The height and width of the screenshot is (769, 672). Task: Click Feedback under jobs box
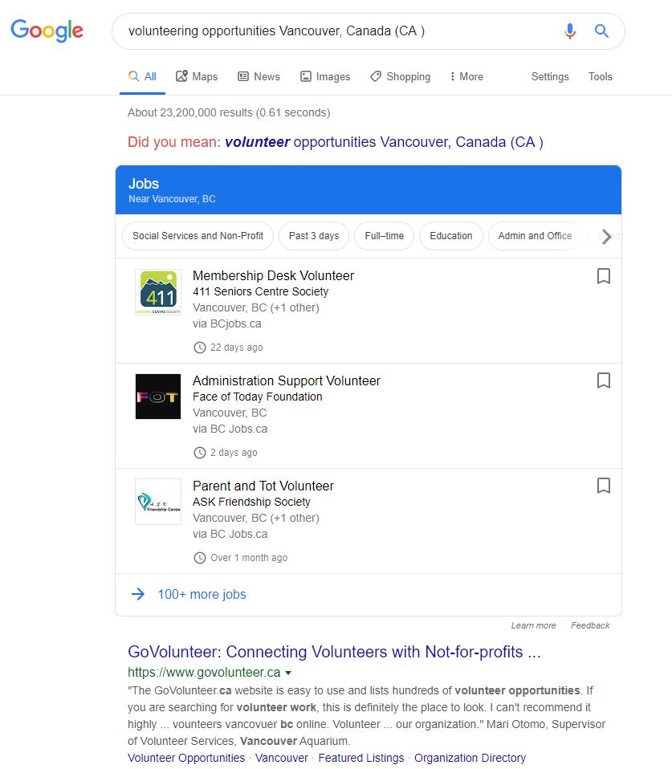tap(590, 625)
